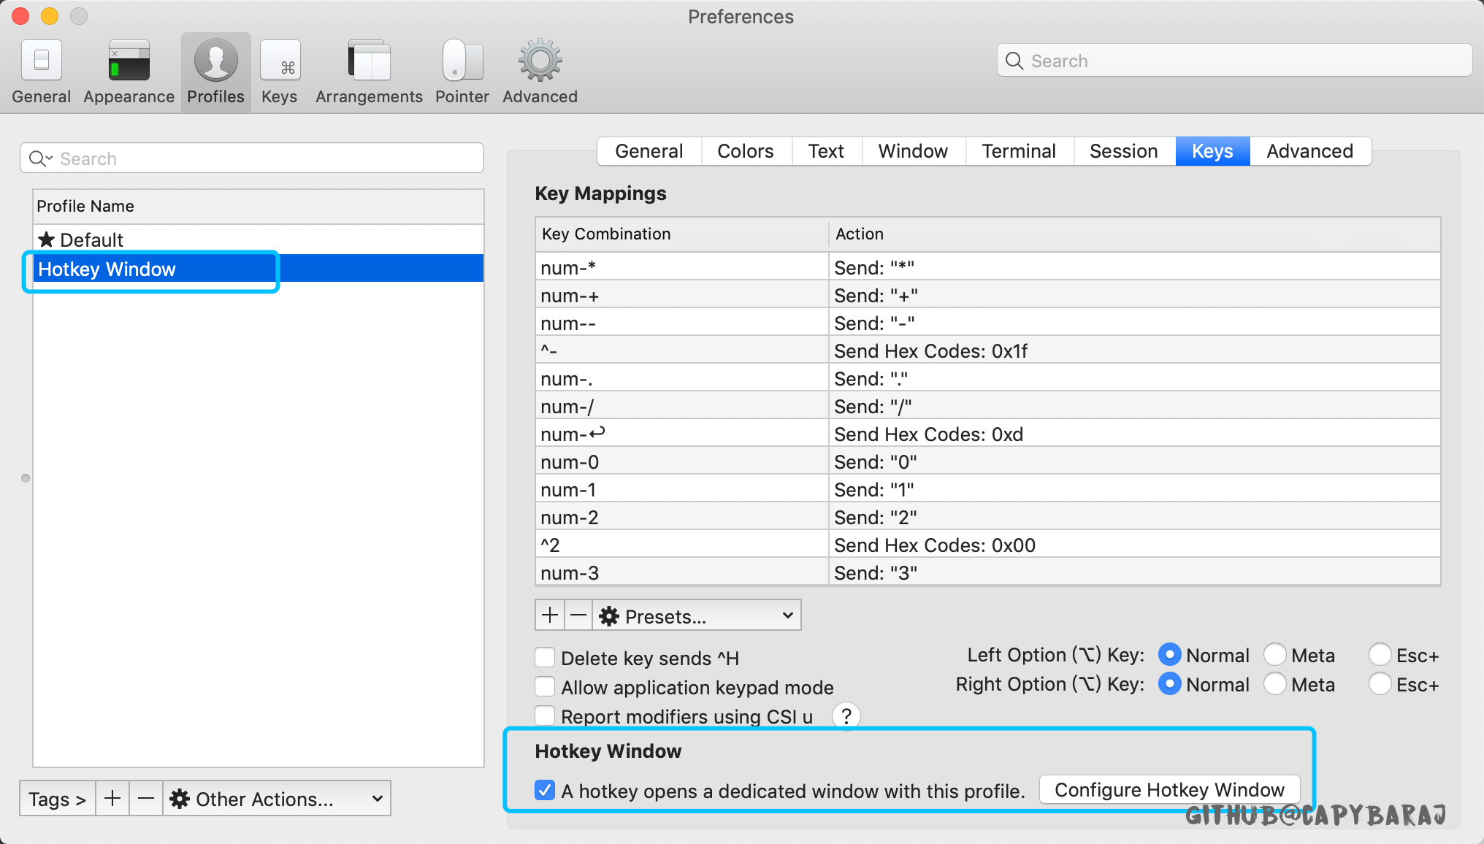Set Right Option key to Esc+
The image size is (1484, 844).
click(x=1380, y=684)
